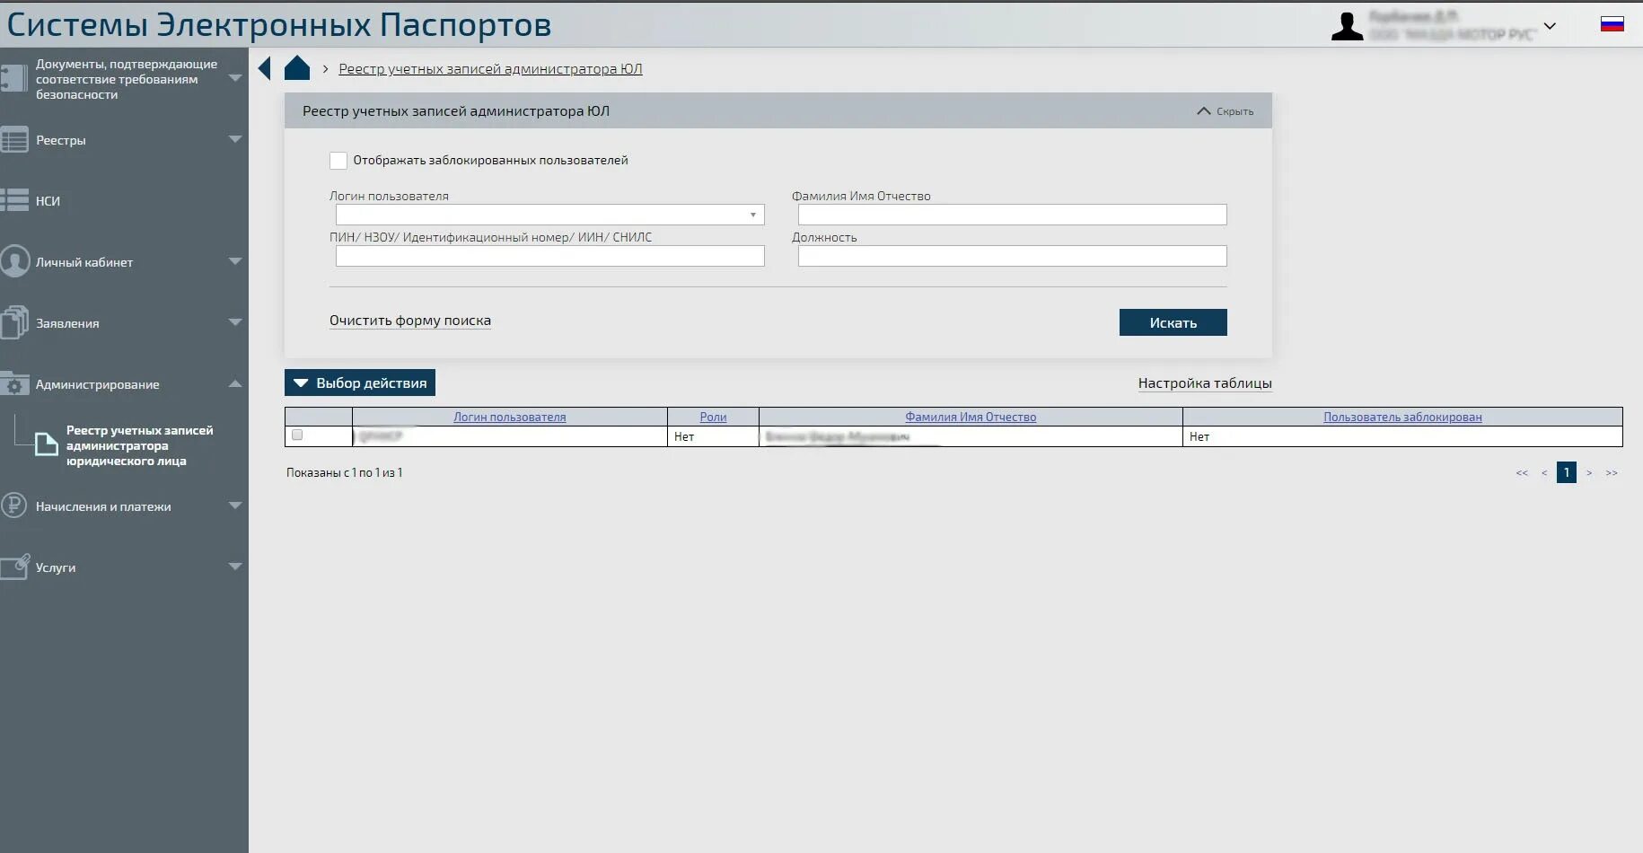Click the user profile avatar icon
This screenshot has height=853, width=1643.
(1347, 26)
